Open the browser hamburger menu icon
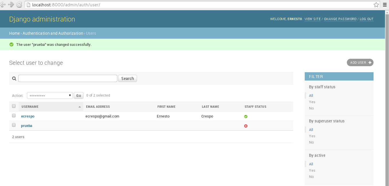The width and height of the screenshot is (389, 186). pyautogui.click(x=385, y=5)
